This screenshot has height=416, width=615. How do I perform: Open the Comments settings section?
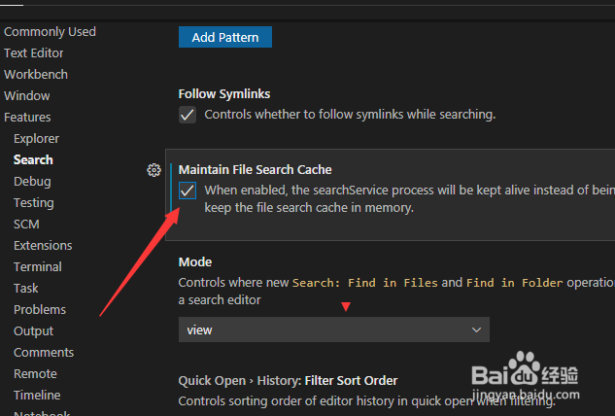click(x=44, y=353)
